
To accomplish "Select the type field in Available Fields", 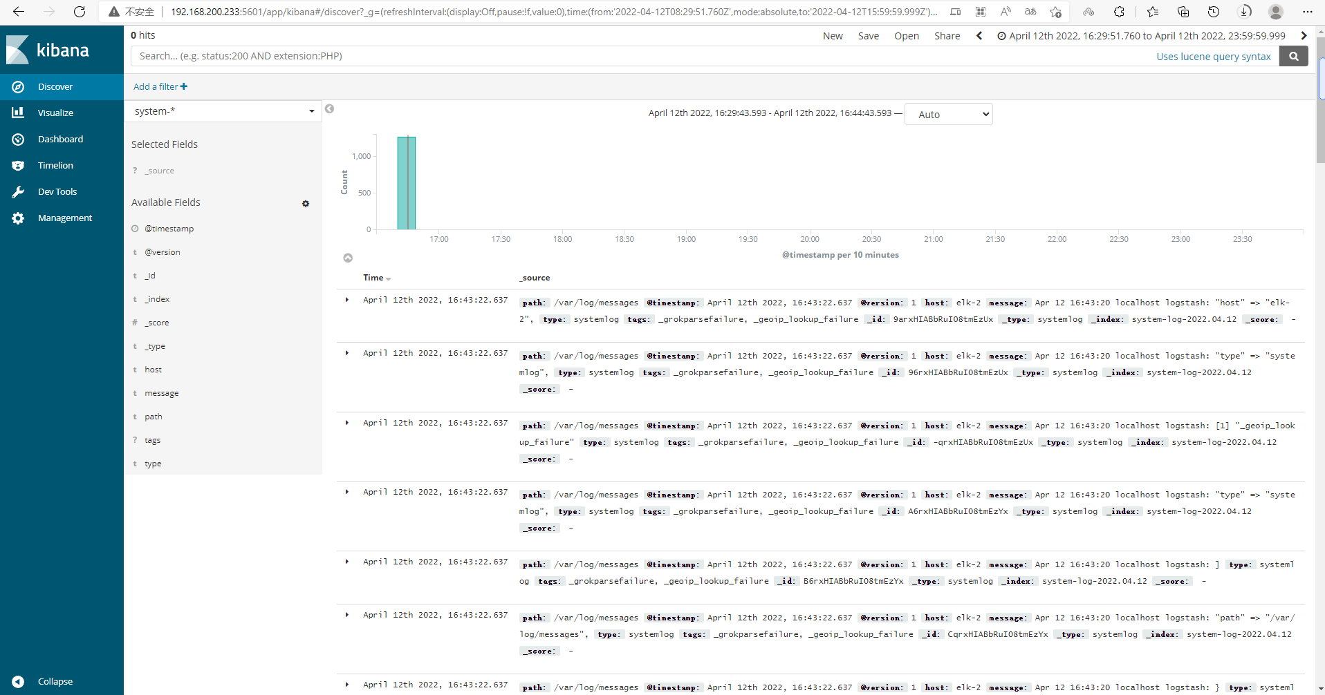I will (154, 464).
